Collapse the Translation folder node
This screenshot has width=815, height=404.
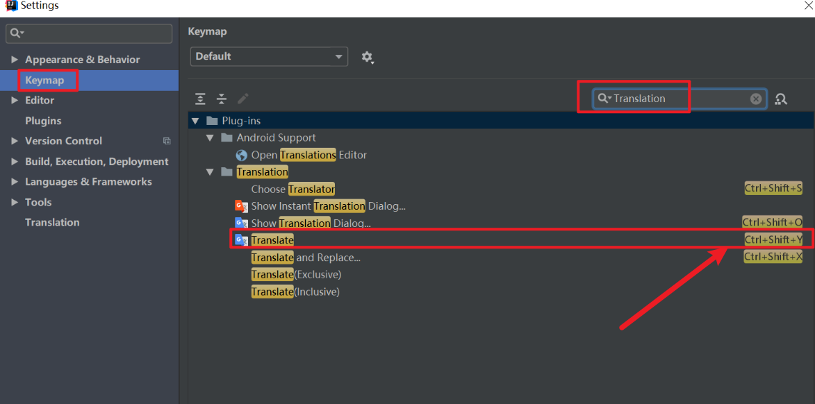[x=210, y=171]
